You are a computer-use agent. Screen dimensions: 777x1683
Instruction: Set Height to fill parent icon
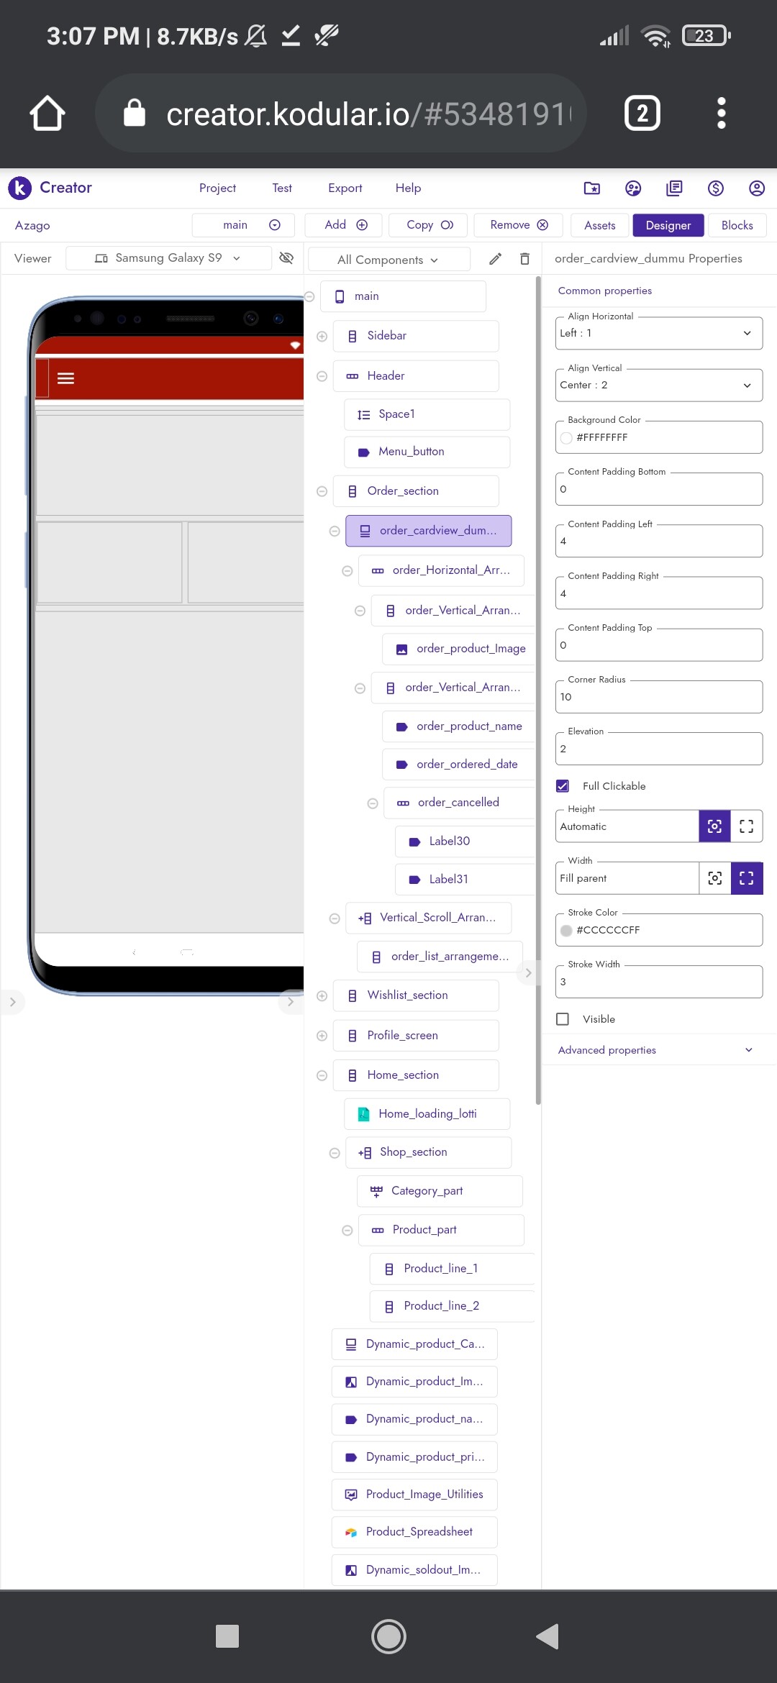click(747, 826)
